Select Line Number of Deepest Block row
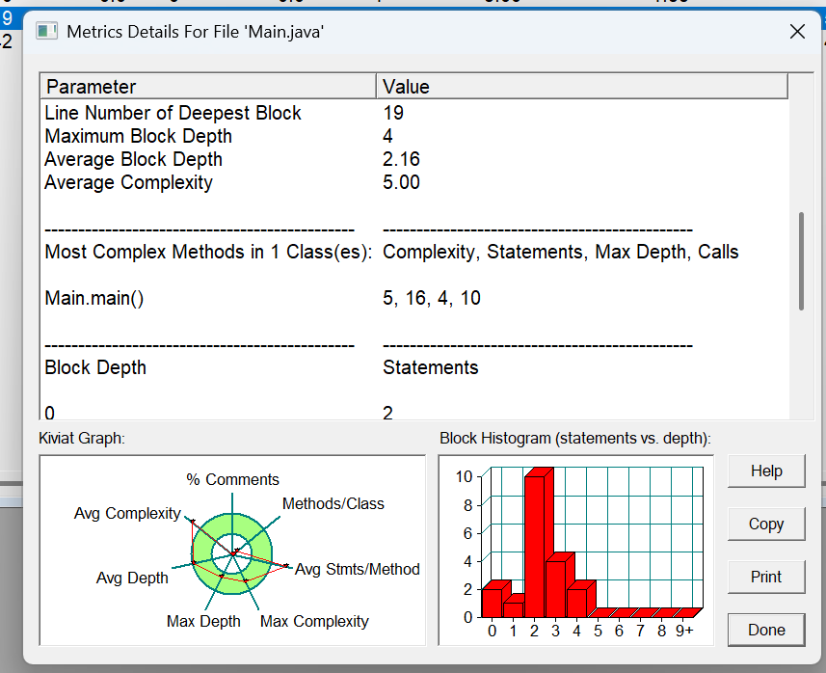Screen dimensions: 826x673 click(414, 113)
